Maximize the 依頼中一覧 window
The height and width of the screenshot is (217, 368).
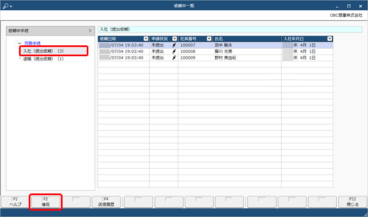348,6
